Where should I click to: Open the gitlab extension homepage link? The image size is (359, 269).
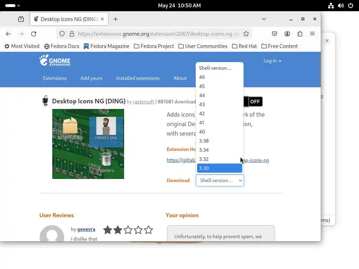(218, 160)
